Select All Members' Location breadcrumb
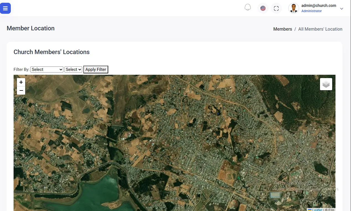Viewport: 351px width, 211px height. [x=320, y=29]
